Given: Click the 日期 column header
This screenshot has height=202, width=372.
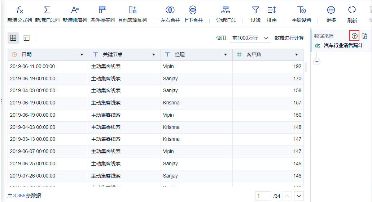Looking at the screenshot, I should point(48,55).
